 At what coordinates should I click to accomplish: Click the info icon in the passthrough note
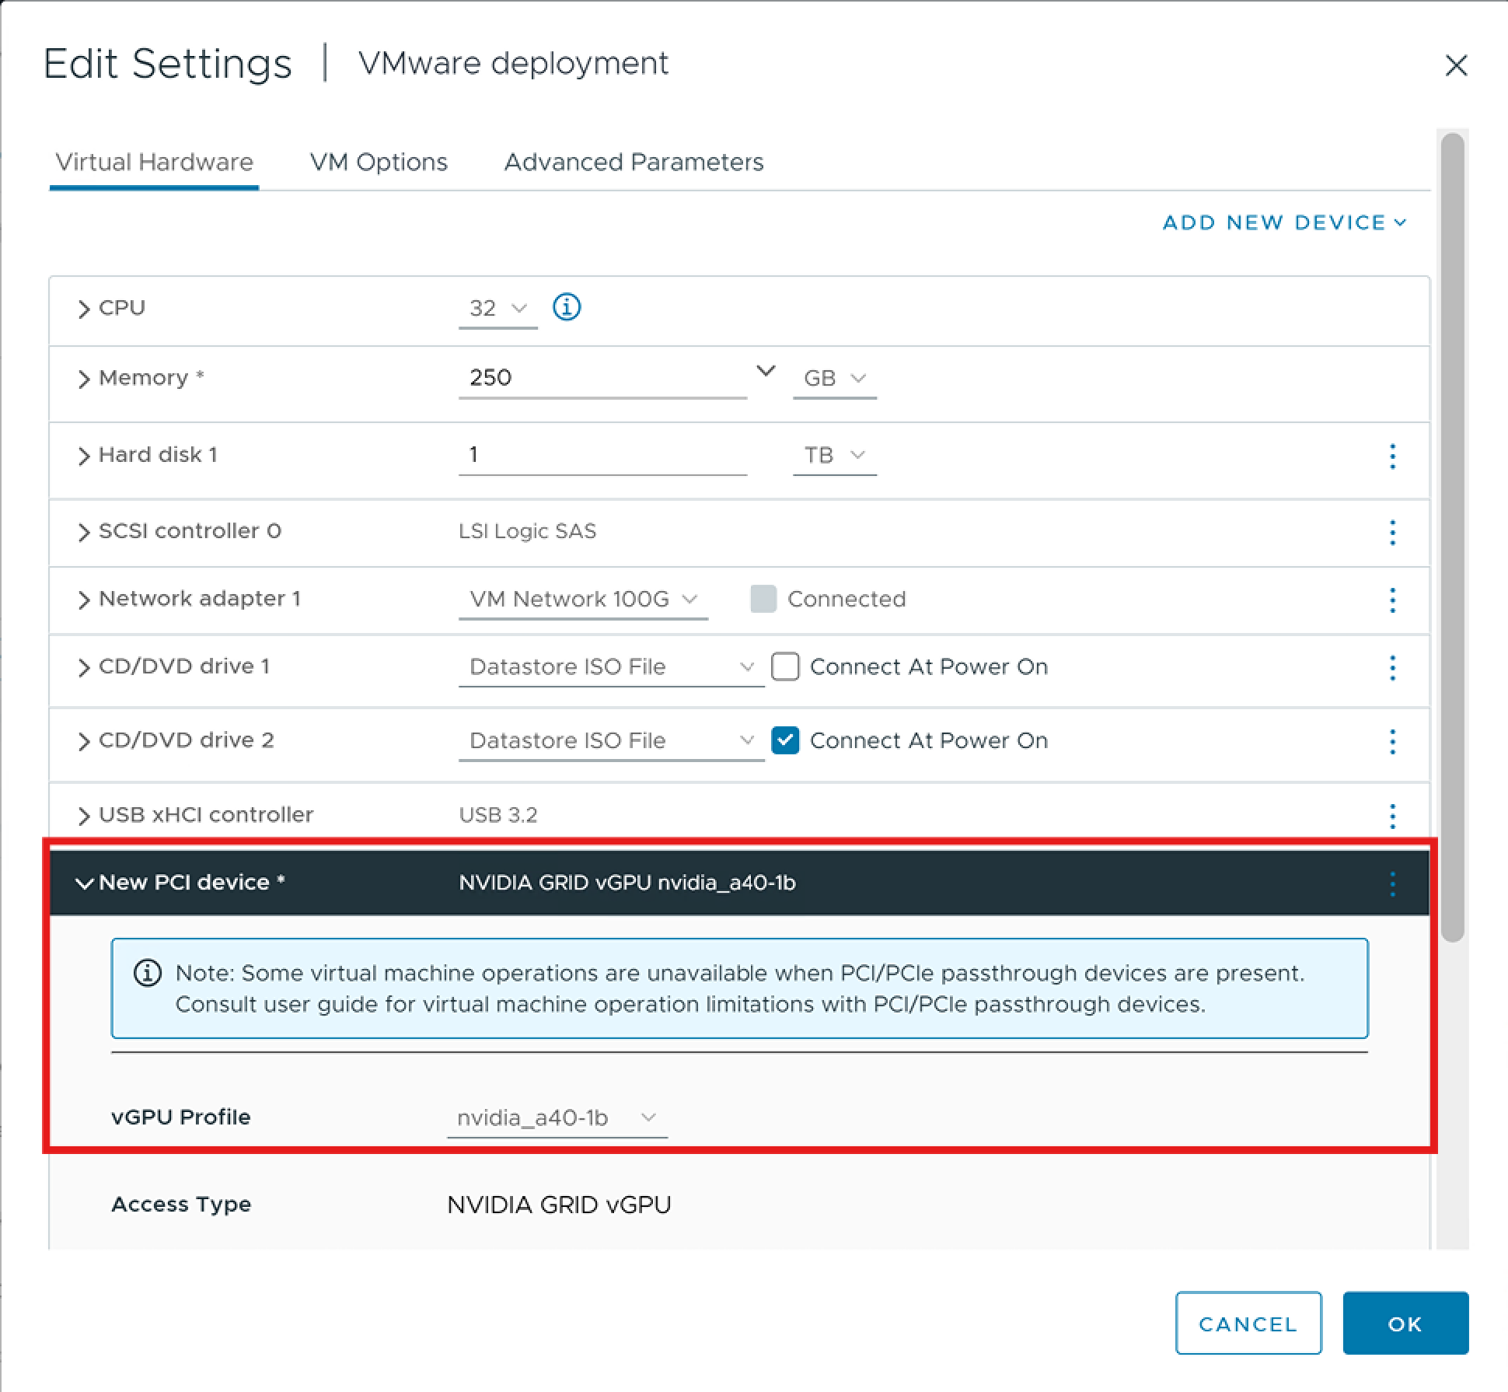[147, 973]
